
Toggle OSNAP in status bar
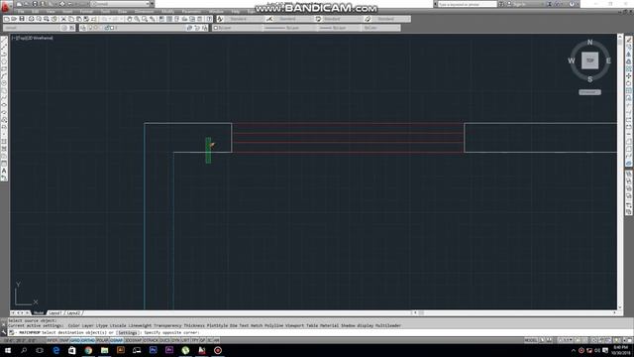tap(117, 340)
